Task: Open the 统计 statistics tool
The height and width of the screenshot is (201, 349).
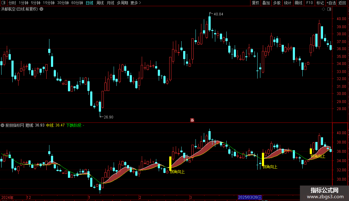Action: click(x=287, y=3)
